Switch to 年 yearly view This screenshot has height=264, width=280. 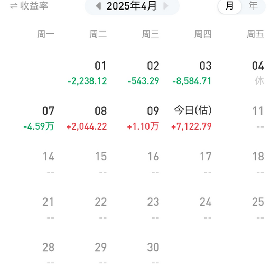coord(253,6)
